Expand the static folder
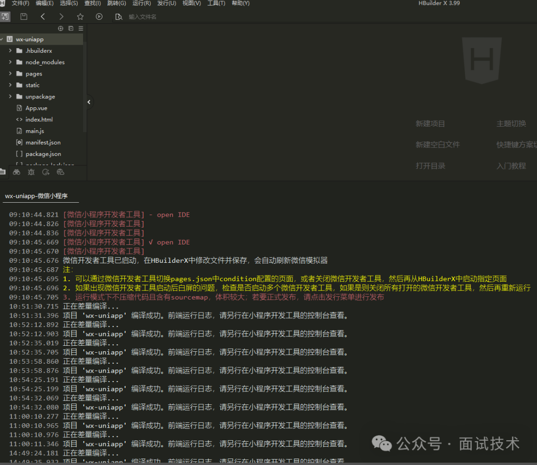This screenshot has width=537, height=465. (x=10, y=85)
